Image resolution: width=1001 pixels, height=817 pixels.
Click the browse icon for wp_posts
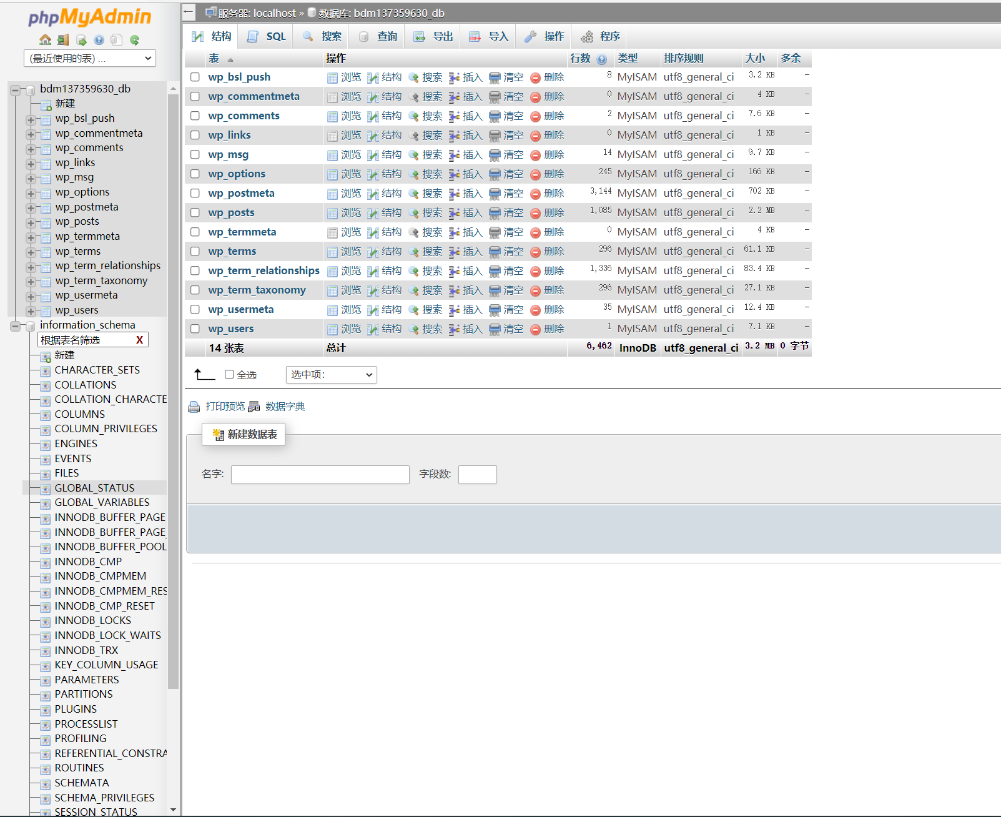pyautogui.click(x=332, y=213)
